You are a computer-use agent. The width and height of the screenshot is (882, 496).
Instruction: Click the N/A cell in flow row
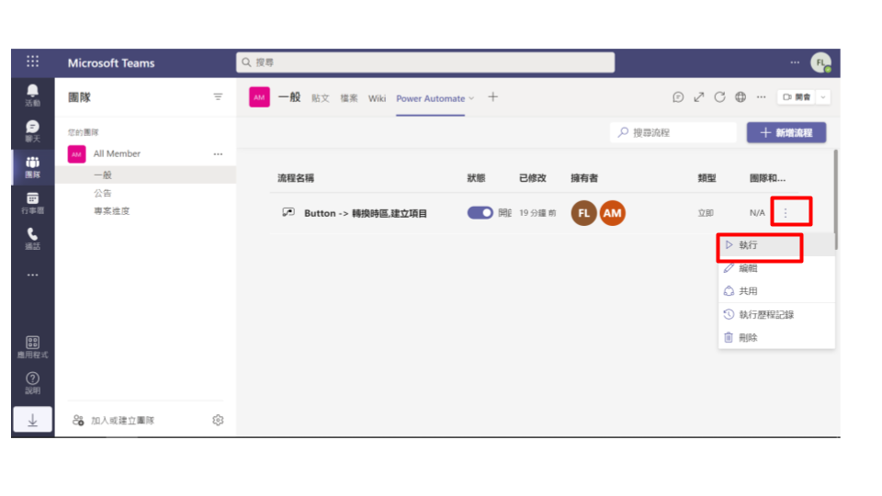click(757, 213)
